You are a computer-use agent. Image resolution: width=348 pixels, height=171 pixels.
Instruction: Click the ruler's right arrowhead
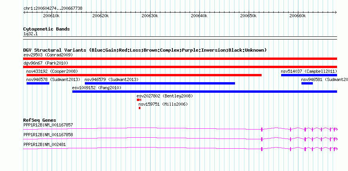pos(336,12)
